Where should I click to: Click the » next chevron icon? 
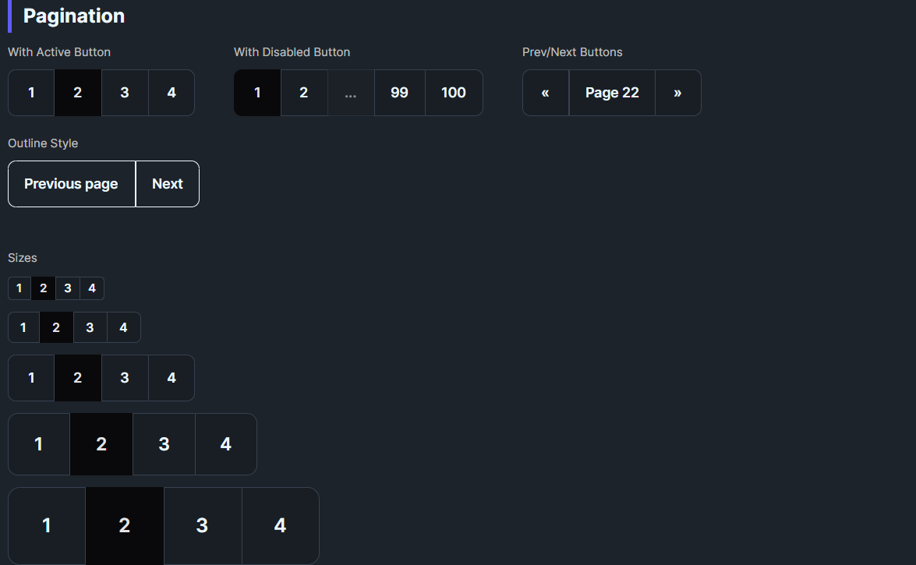(x=677, y=92)
